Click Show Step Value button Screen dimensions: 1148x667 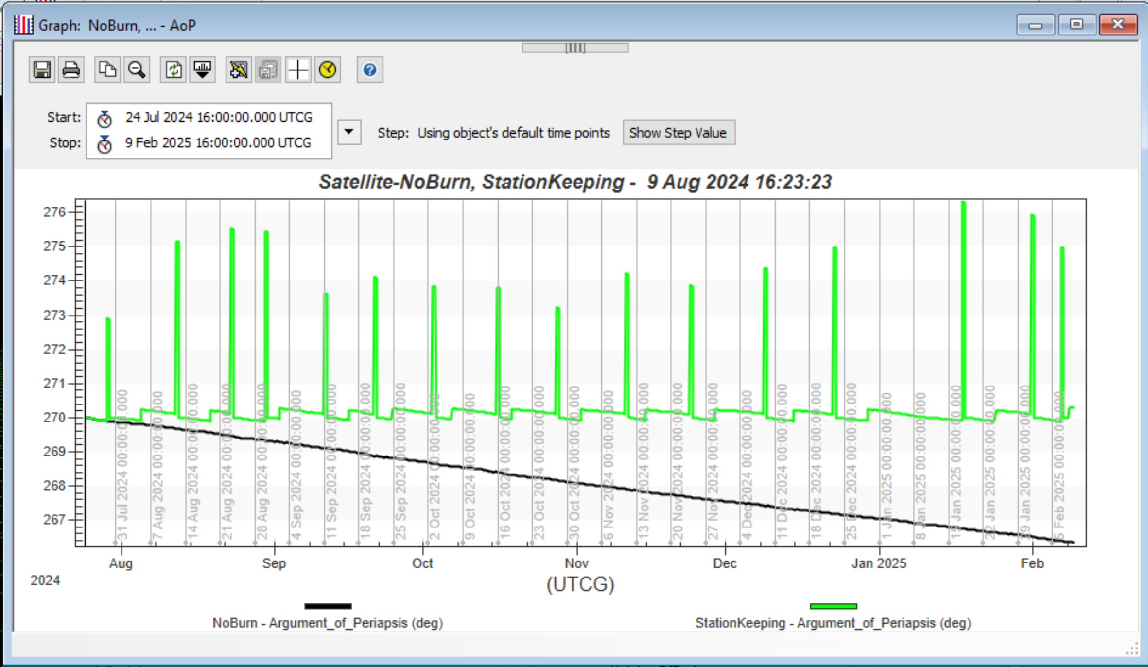[x=679, y=133]
